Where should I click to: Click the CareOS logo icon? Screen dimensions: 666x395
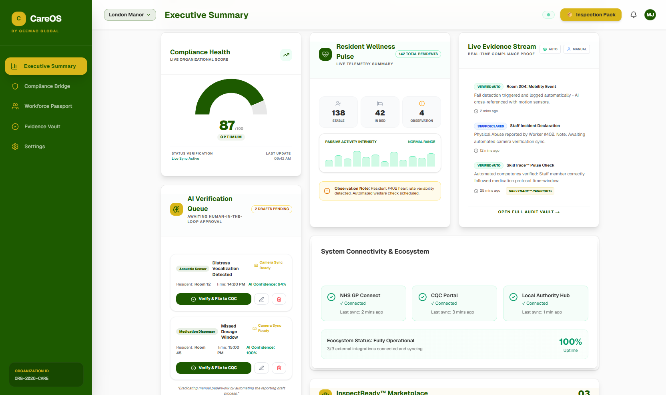tap(19, 18)
